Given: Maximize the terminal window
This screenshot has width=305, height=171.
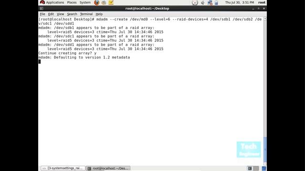Looking at the screenshot, I should point(258,9).
